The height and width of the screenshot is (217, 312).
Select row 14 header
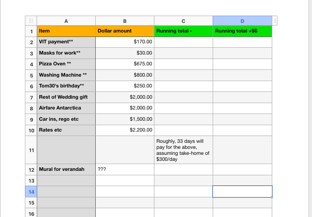coord(31,192)
